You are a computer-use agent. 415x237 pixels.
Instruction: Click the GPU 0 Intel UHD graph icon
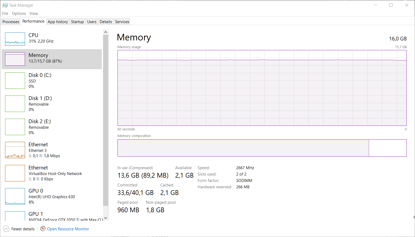[x=15, y=196]
